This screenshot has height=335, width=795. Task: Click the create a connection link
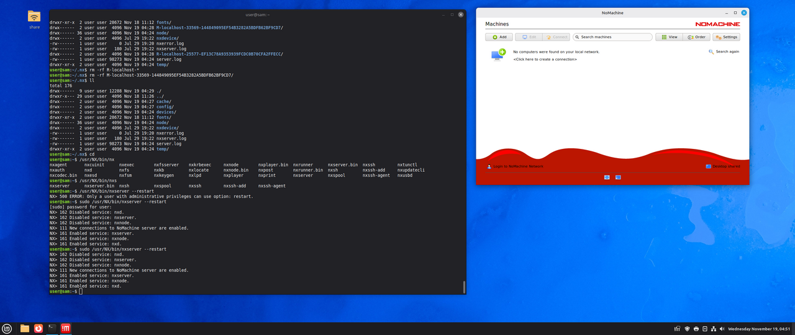(545, 60)
